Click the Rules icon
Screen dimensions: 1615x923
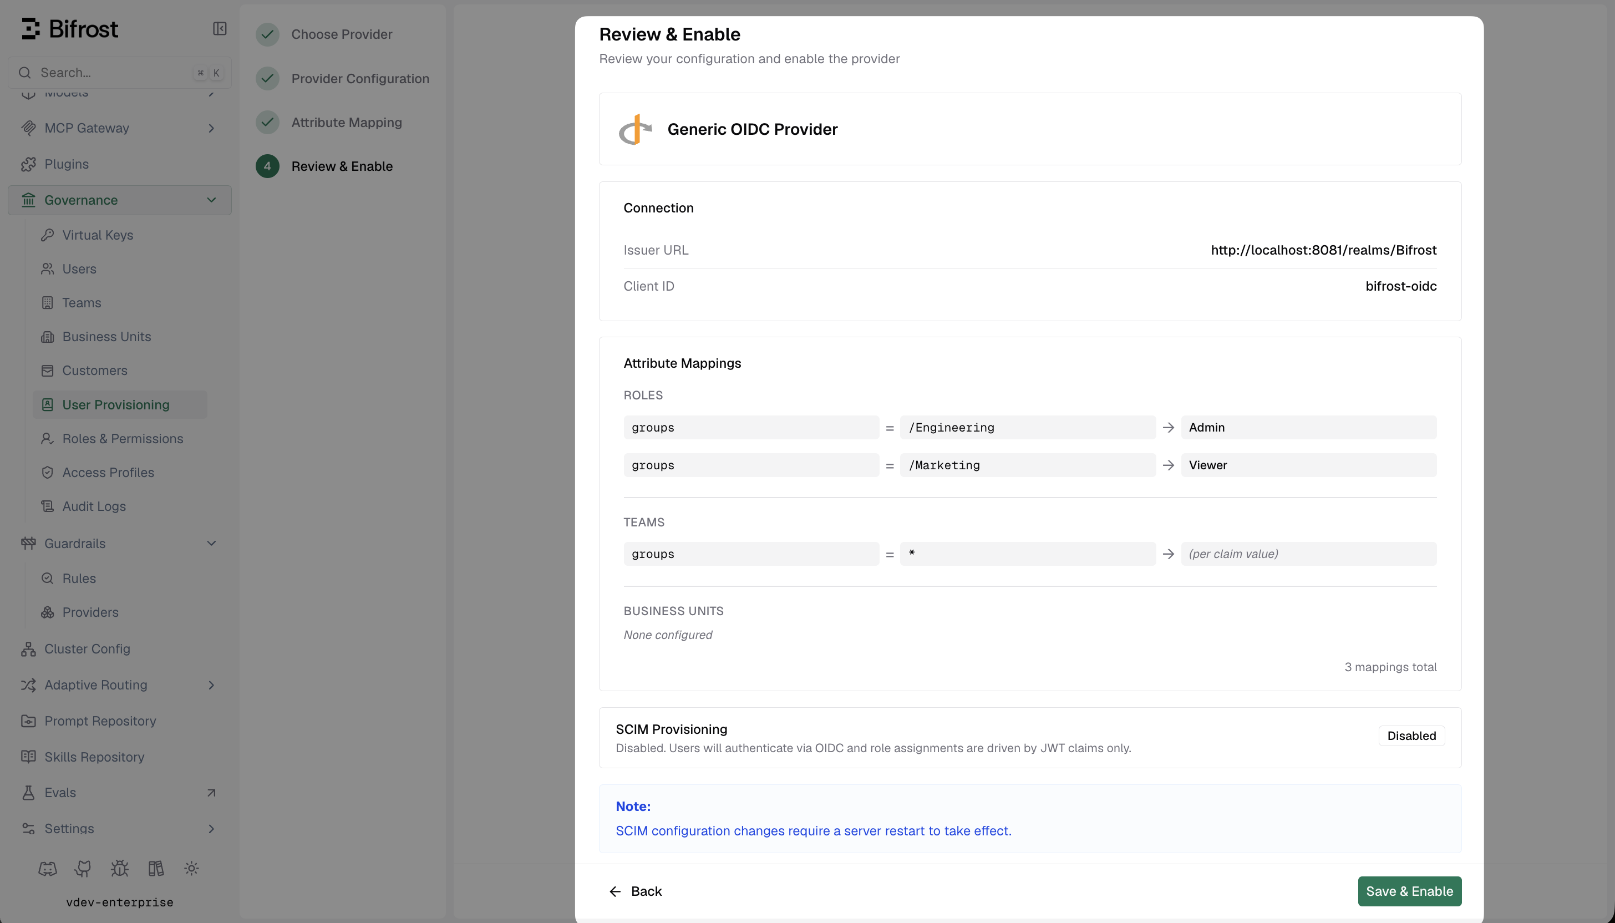(x=48, y=579)
